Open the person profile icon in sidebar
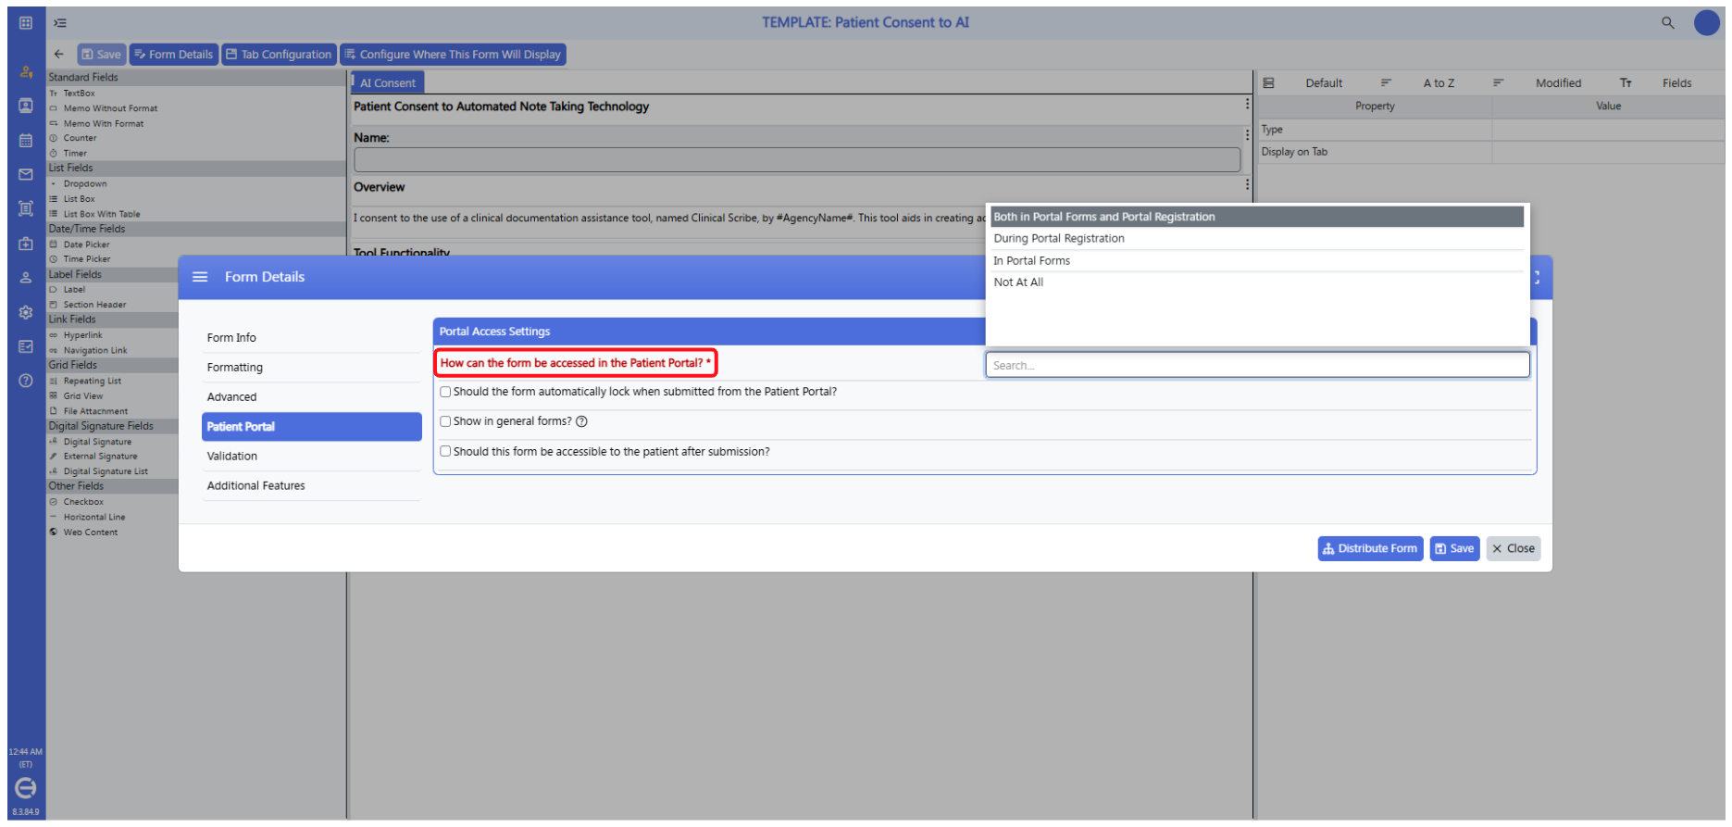The image size is (1732, 827). point(26,278)
